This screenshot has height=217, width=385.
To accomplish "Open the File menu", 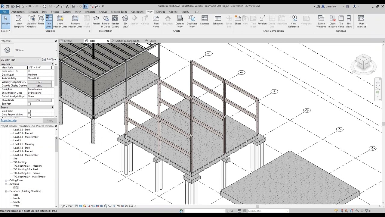I will click(x=5, y=12).
